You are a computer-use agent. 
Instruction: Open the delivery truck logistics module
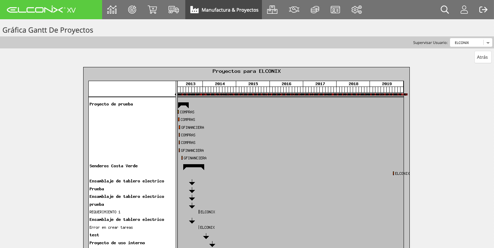click(x=174, y=10)
